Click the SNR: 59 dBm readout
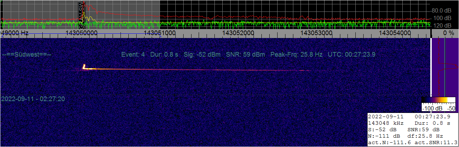This screenshot has height=147, width=459. coord(246,54)
